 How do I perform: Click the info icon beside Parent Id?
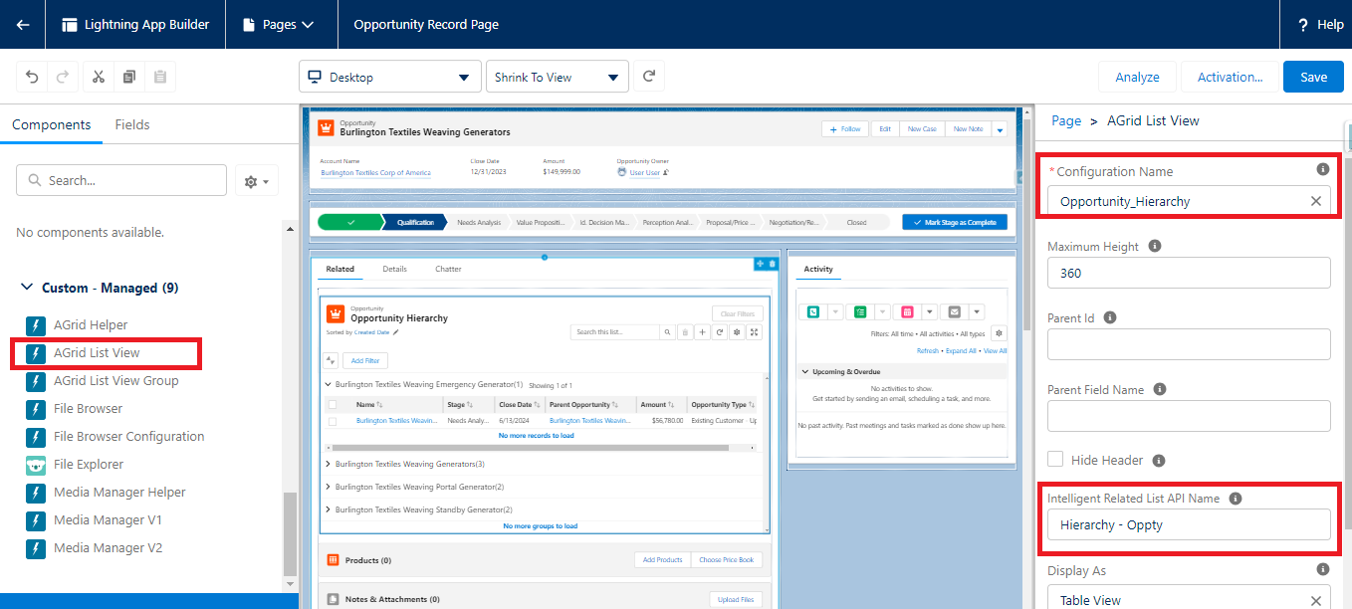coord(1110,317)
